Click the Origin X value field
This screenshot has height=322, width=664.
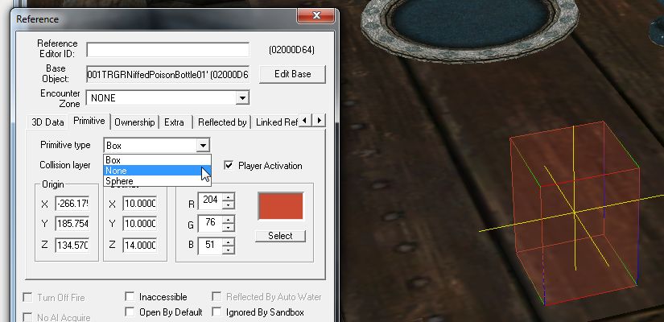(72, 204)
